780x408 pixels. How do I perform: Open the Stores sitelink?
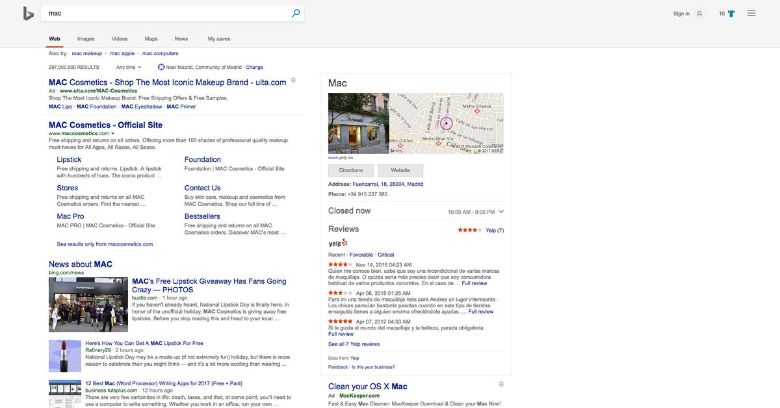67,188
